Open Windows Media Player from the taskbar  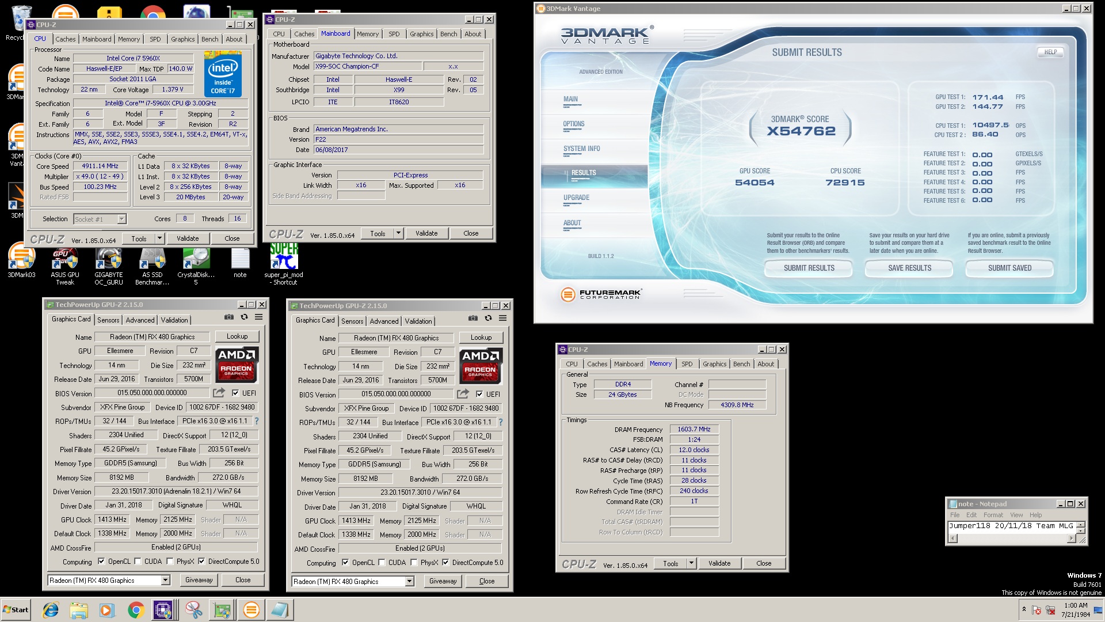[107, 610]
